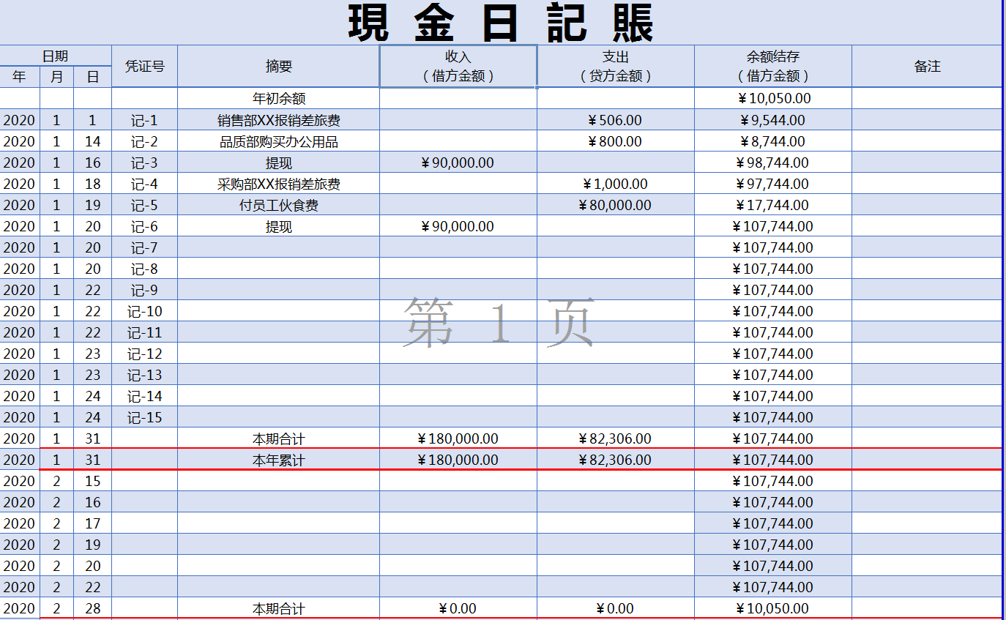Click voucher cell 记-4
This screenshot has height=620, width=1006.
tap(145, 184)
